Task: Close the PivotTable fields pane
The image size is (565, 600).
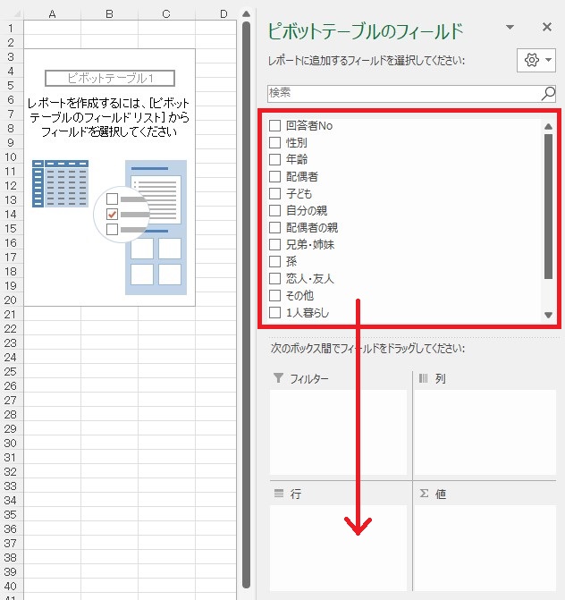Action: pyautogui.click(x=544, y=29)
